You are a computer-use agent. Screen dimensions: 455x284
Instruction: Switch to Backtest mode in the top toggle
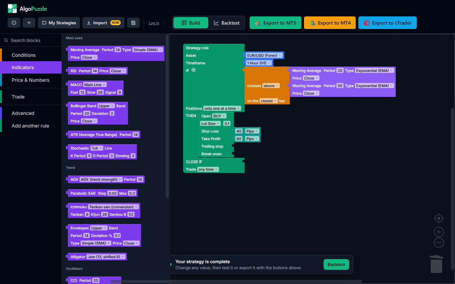coord(227,23)
